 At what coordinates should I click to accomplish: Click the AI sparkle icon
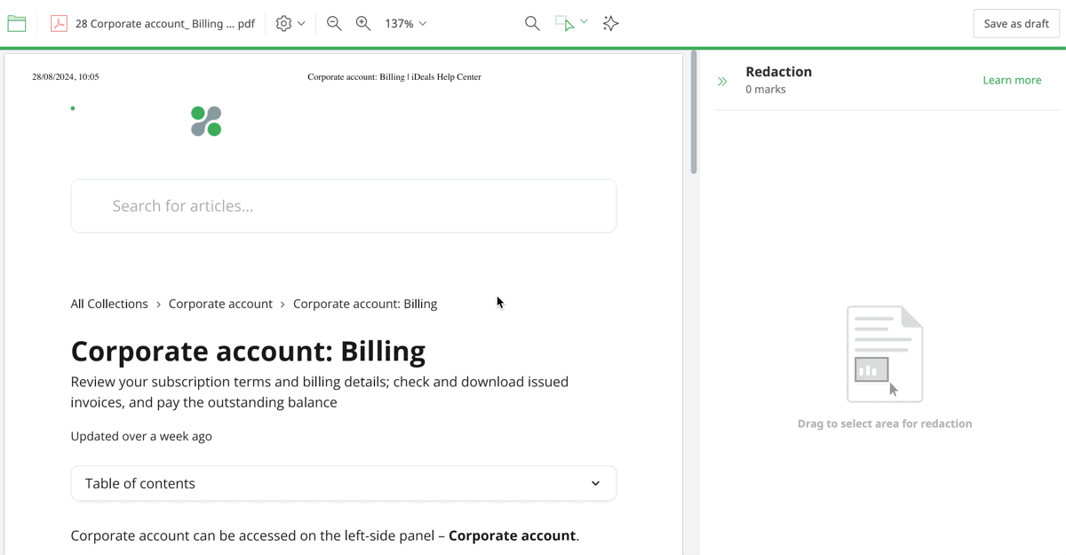coord(610,24)
